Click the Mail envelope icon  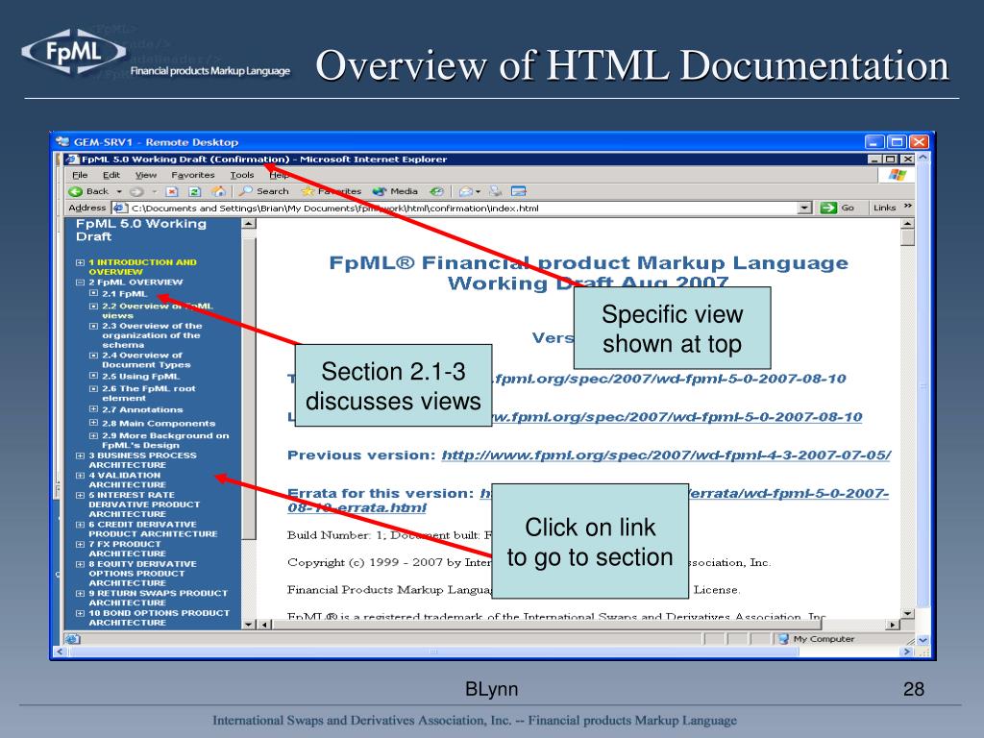tap(466, 191)
